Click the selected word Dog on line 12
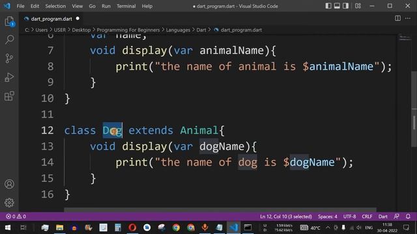This screenshot has width=417, height=234. pos(113,130)
